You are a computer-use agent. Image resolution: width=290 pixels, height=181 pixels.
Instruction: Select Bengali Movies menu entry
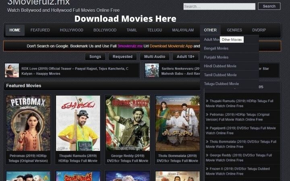pos(229,48)
